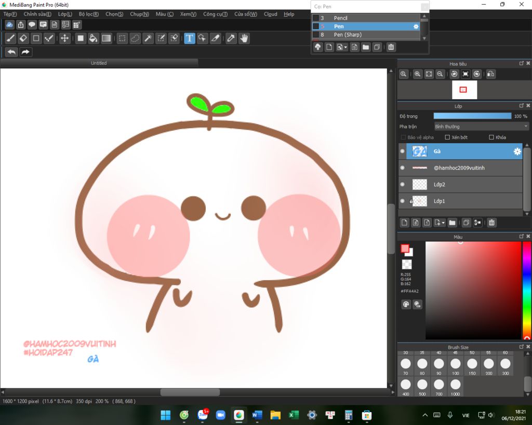Viewport: 532px width, 425px height.
Task: Hide the Lớp2 layer
Action: (403, 184)
